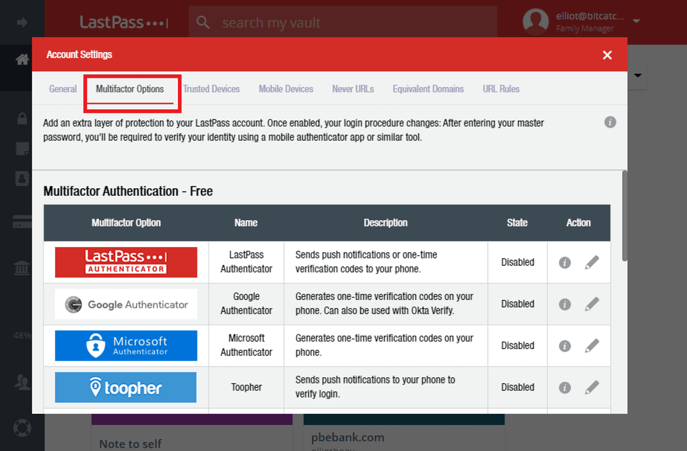Select the Multifactor Options tab

pos(130,89)
